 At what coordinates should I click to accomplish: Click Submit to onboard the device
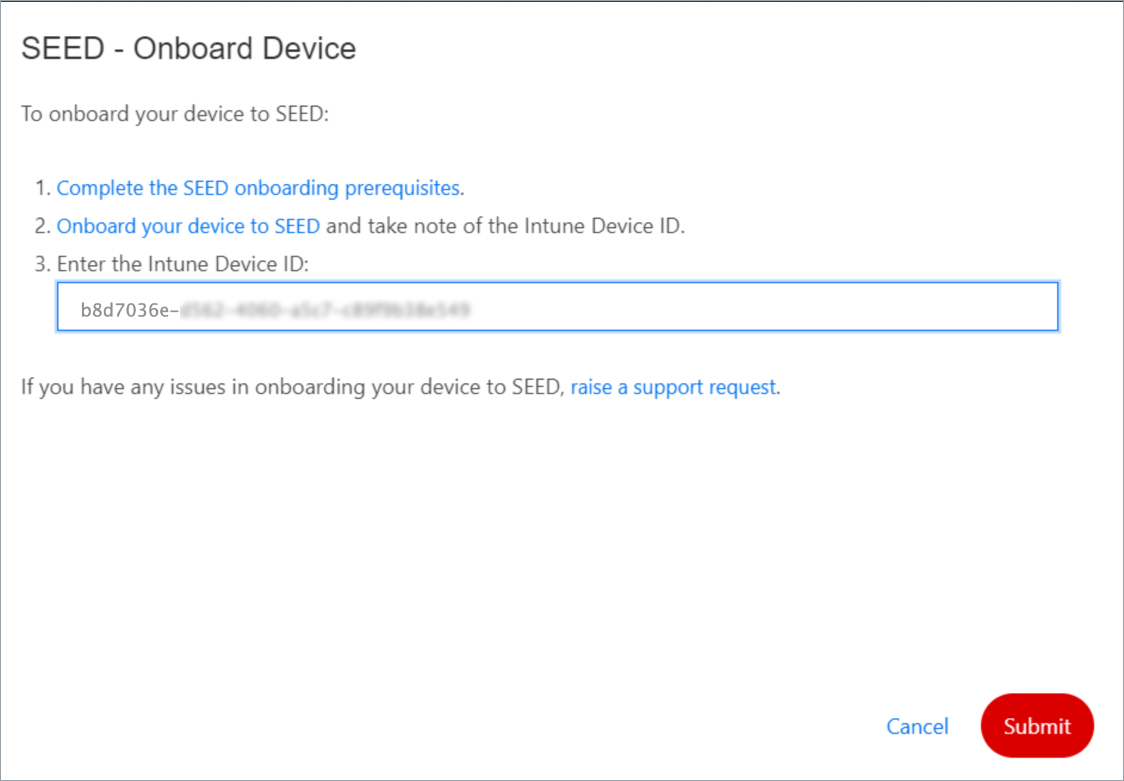pos(1037,726)
